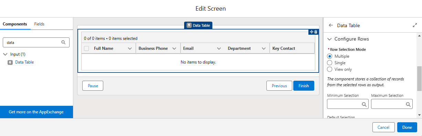Image resolution: width=422 pixels, height=136 pixels.
Task: Click the 0 of 0 items status text
Action: 110,38
